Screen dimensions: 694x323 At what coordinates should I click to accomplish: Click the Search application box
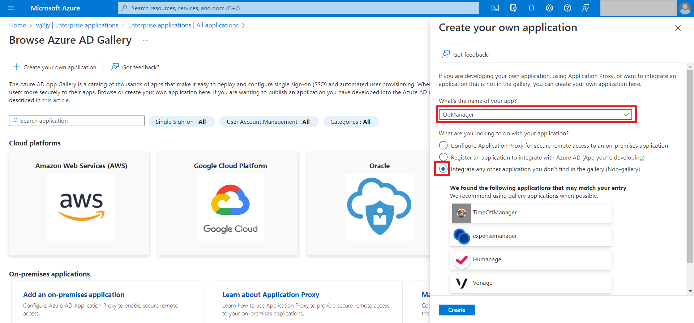coord(77,121)
